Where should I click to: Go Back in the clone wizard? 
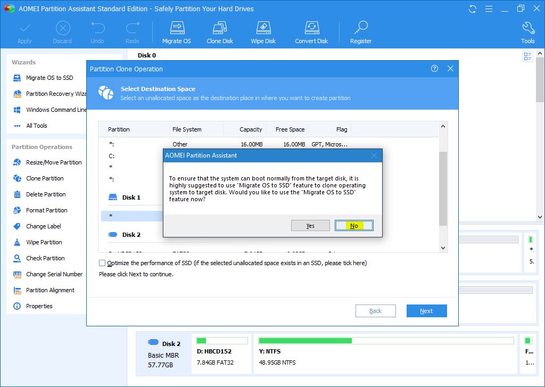click(x=375, y=311)
